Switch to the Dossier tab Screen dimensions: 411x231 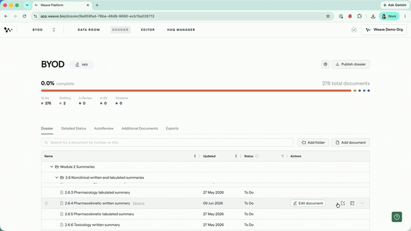pyautogui.click(x=47, y=128)
